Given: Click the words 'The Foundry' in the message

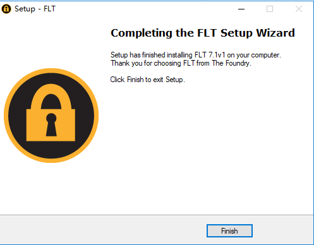Looking at the screenshot, I should coord(231,63).
